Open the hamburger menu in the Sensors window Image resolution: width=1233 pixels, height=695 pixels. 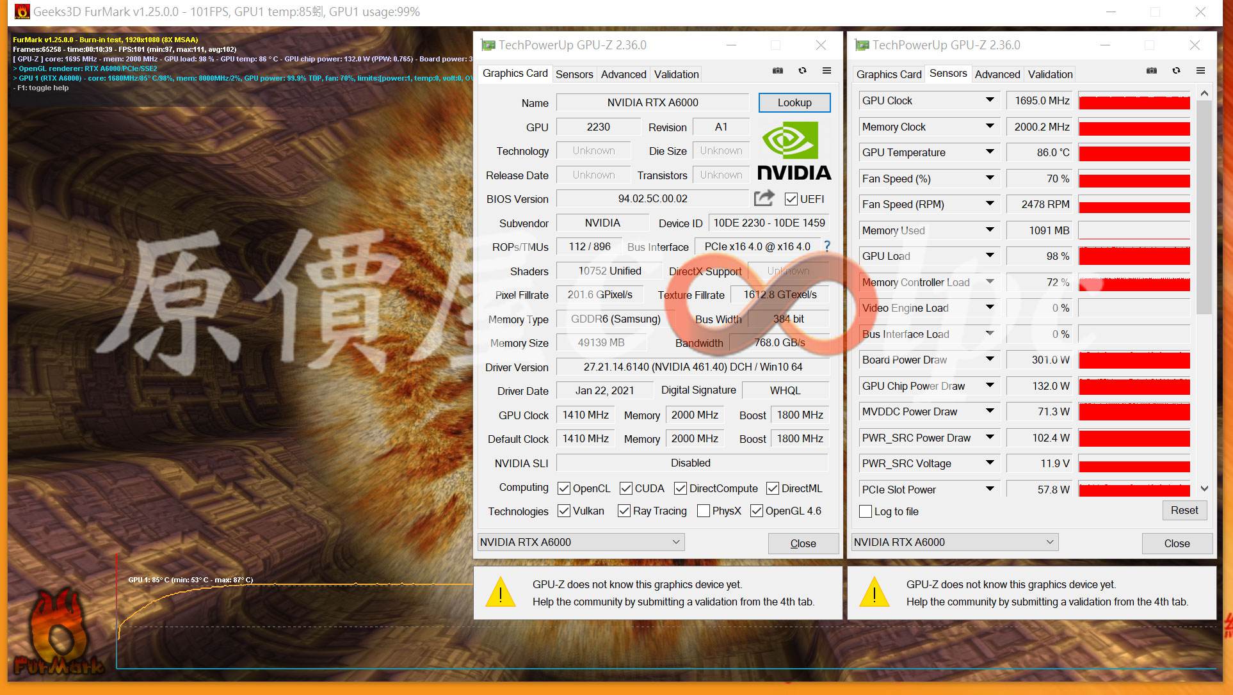[x=1200, y=71]
